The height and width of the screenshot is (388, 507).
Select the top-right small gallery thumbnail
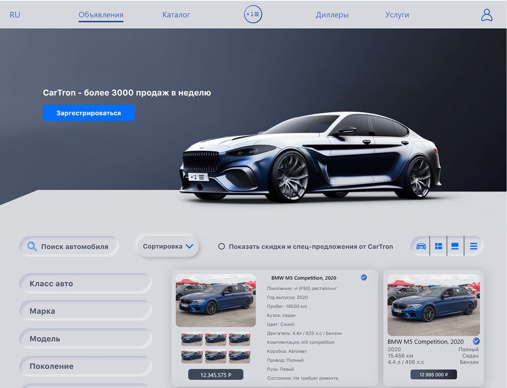coord(240,340)
